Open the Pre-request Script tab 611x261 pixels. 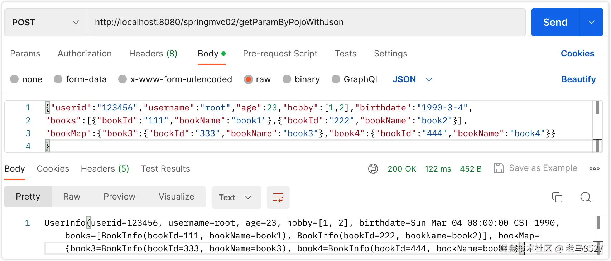click(x=280, y=54)
